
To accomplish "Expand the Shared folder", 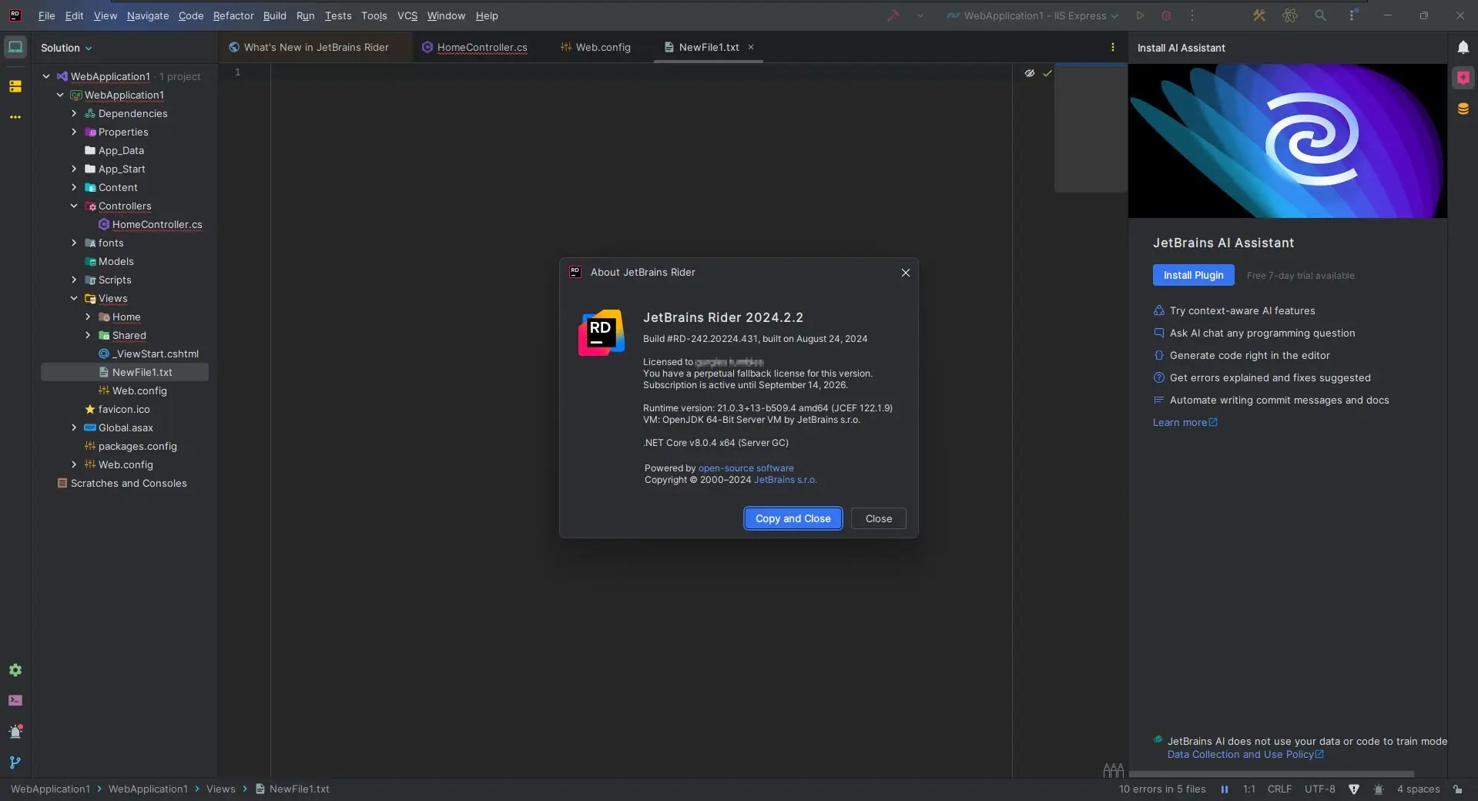I will tap(88, 335).
